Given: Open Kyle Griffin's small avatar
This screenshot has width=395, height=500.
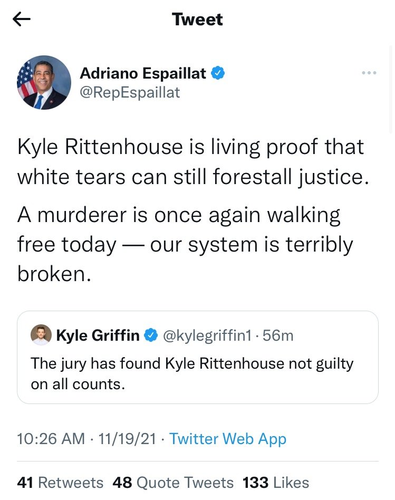Looking at the screenshot, I should coord(41,335).
